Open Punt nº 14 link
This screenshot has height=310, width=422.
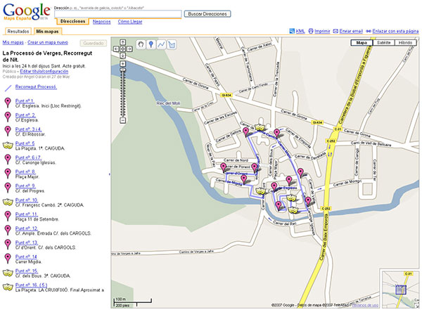click(x=27, y=257)
